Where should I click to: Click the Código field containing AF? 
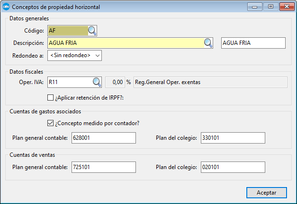(68, 31)
